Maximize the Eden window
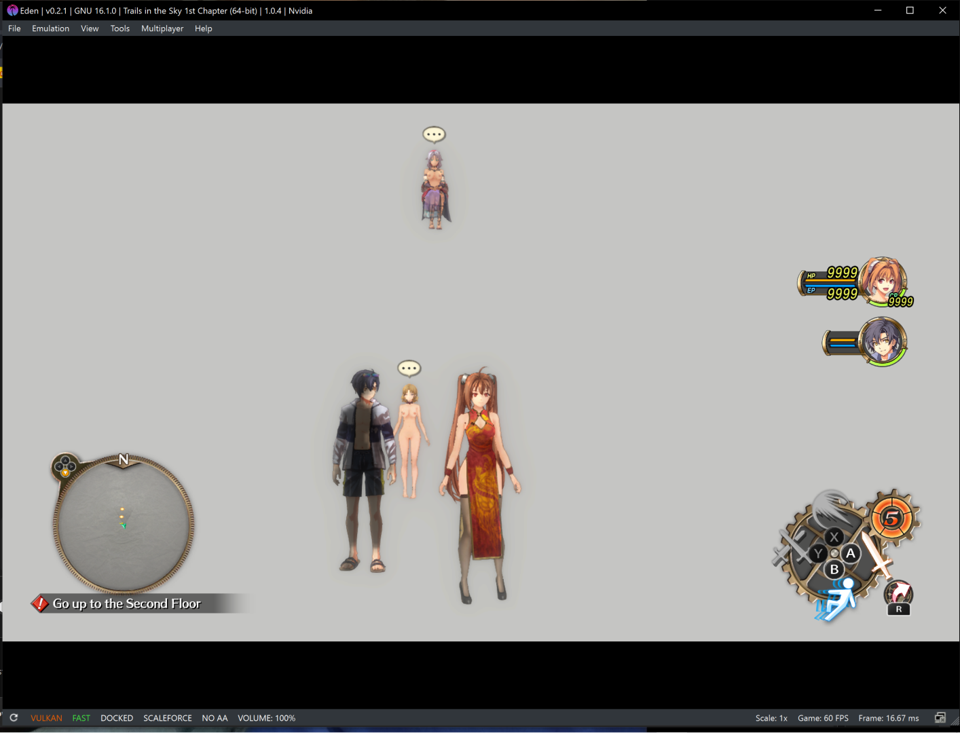 910,10
